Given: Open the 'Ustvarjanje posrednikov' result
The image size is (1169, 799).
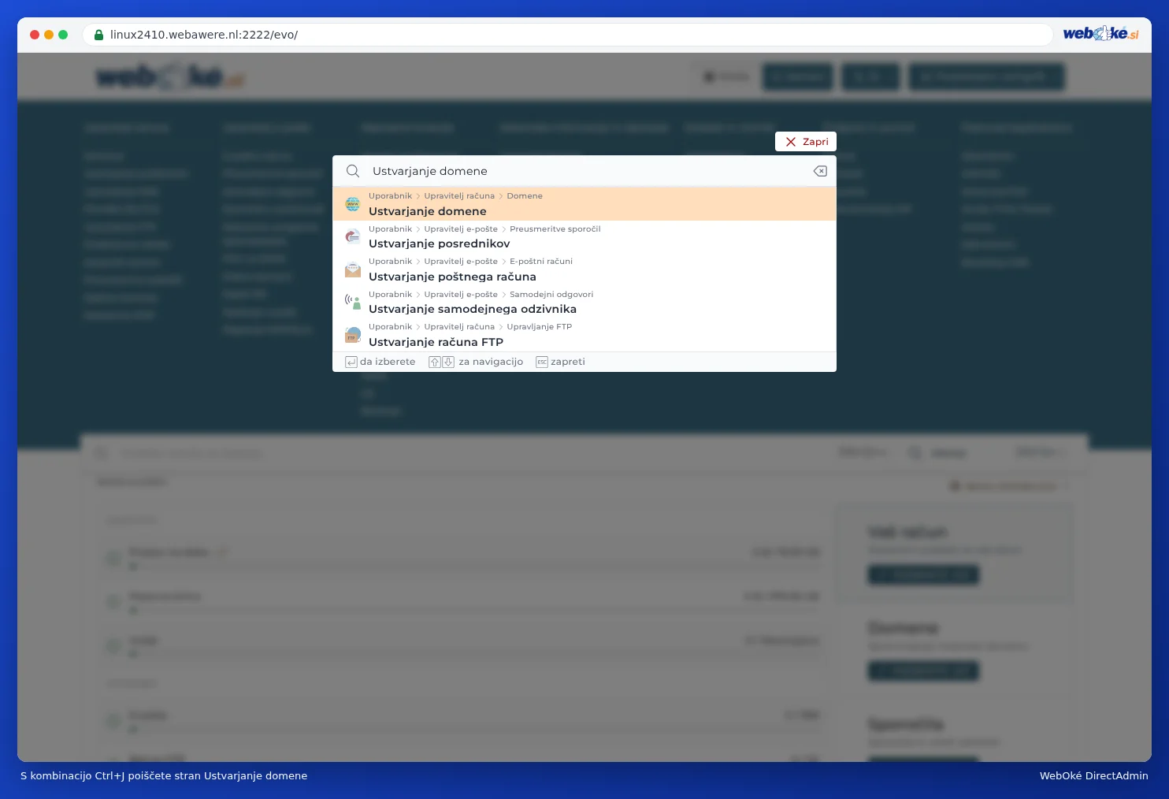Looking at the screenshot, I should [x=584, y=236].
